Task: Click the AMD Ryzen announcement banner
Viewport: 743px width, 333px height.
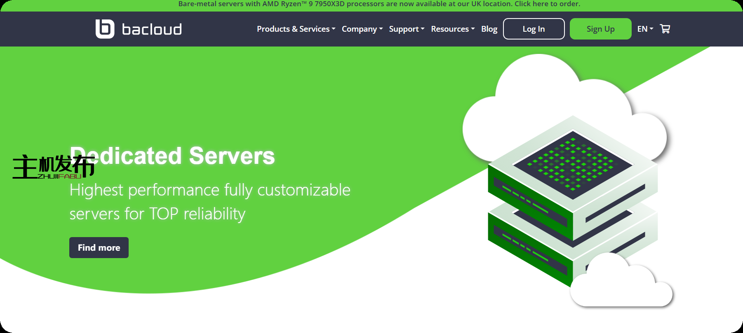Action: click(379, 4)
